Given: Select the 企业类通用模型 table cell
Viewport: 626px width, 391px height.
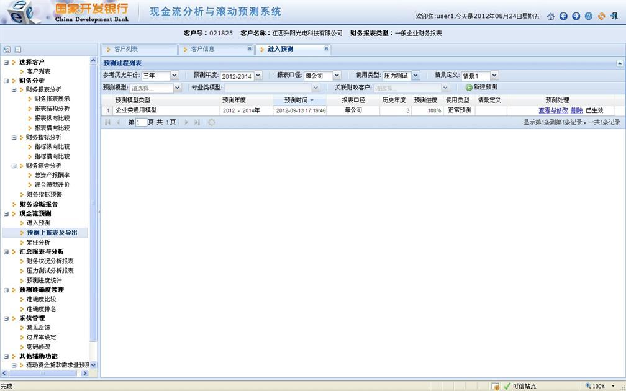Looking at the screenshot, I should tap(166, 110).
